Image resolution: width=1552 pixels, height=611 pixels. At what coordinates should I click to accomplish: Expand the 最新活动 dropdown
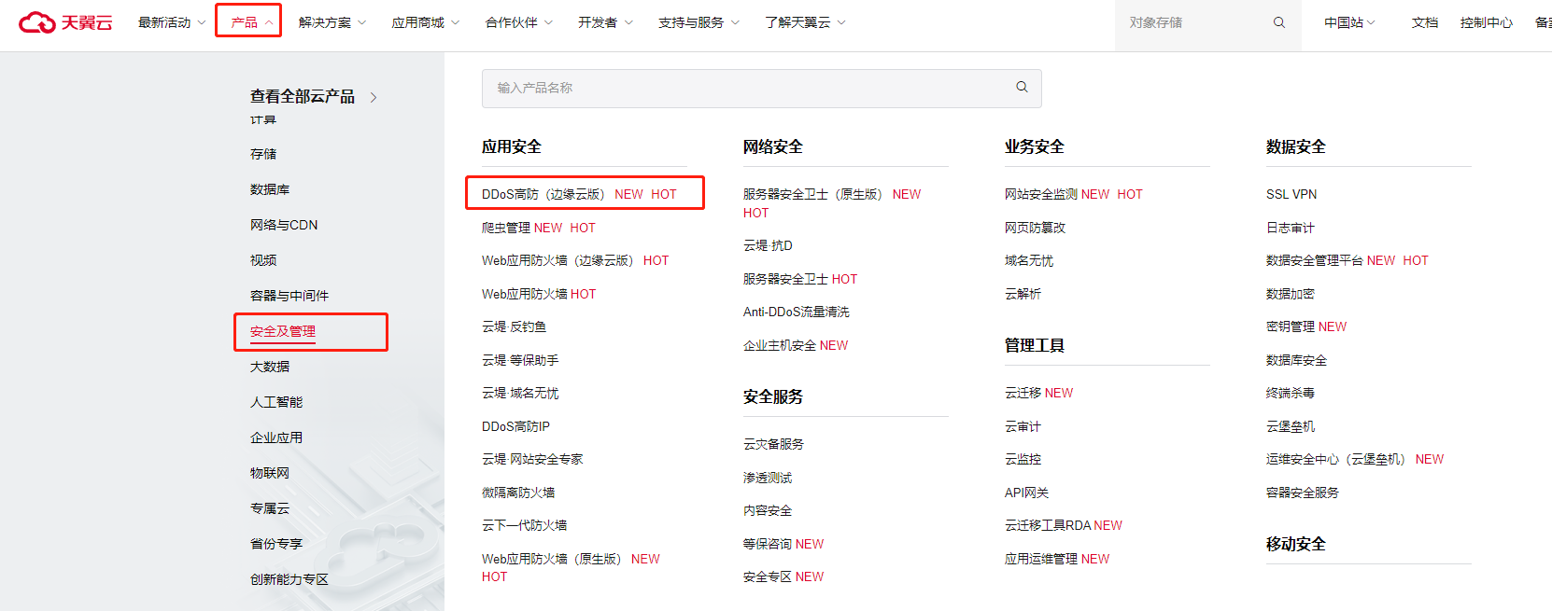172,22
